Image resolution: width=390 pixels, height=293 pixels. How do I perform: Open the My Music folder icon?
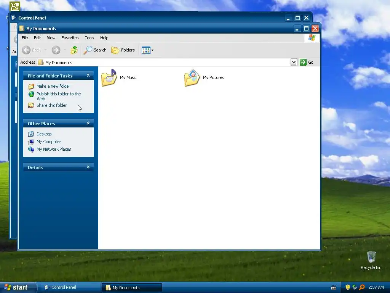tap(109, 78)
